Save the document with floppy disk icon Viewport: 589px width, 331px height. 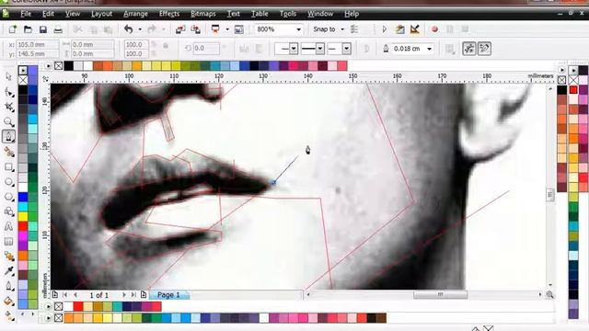coord(43,29)
